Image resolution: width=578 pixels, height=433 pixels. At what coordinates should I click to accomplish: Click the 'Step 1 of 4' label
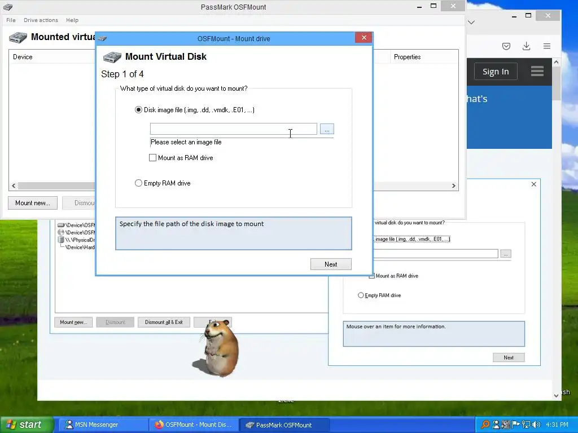[122, 74]
